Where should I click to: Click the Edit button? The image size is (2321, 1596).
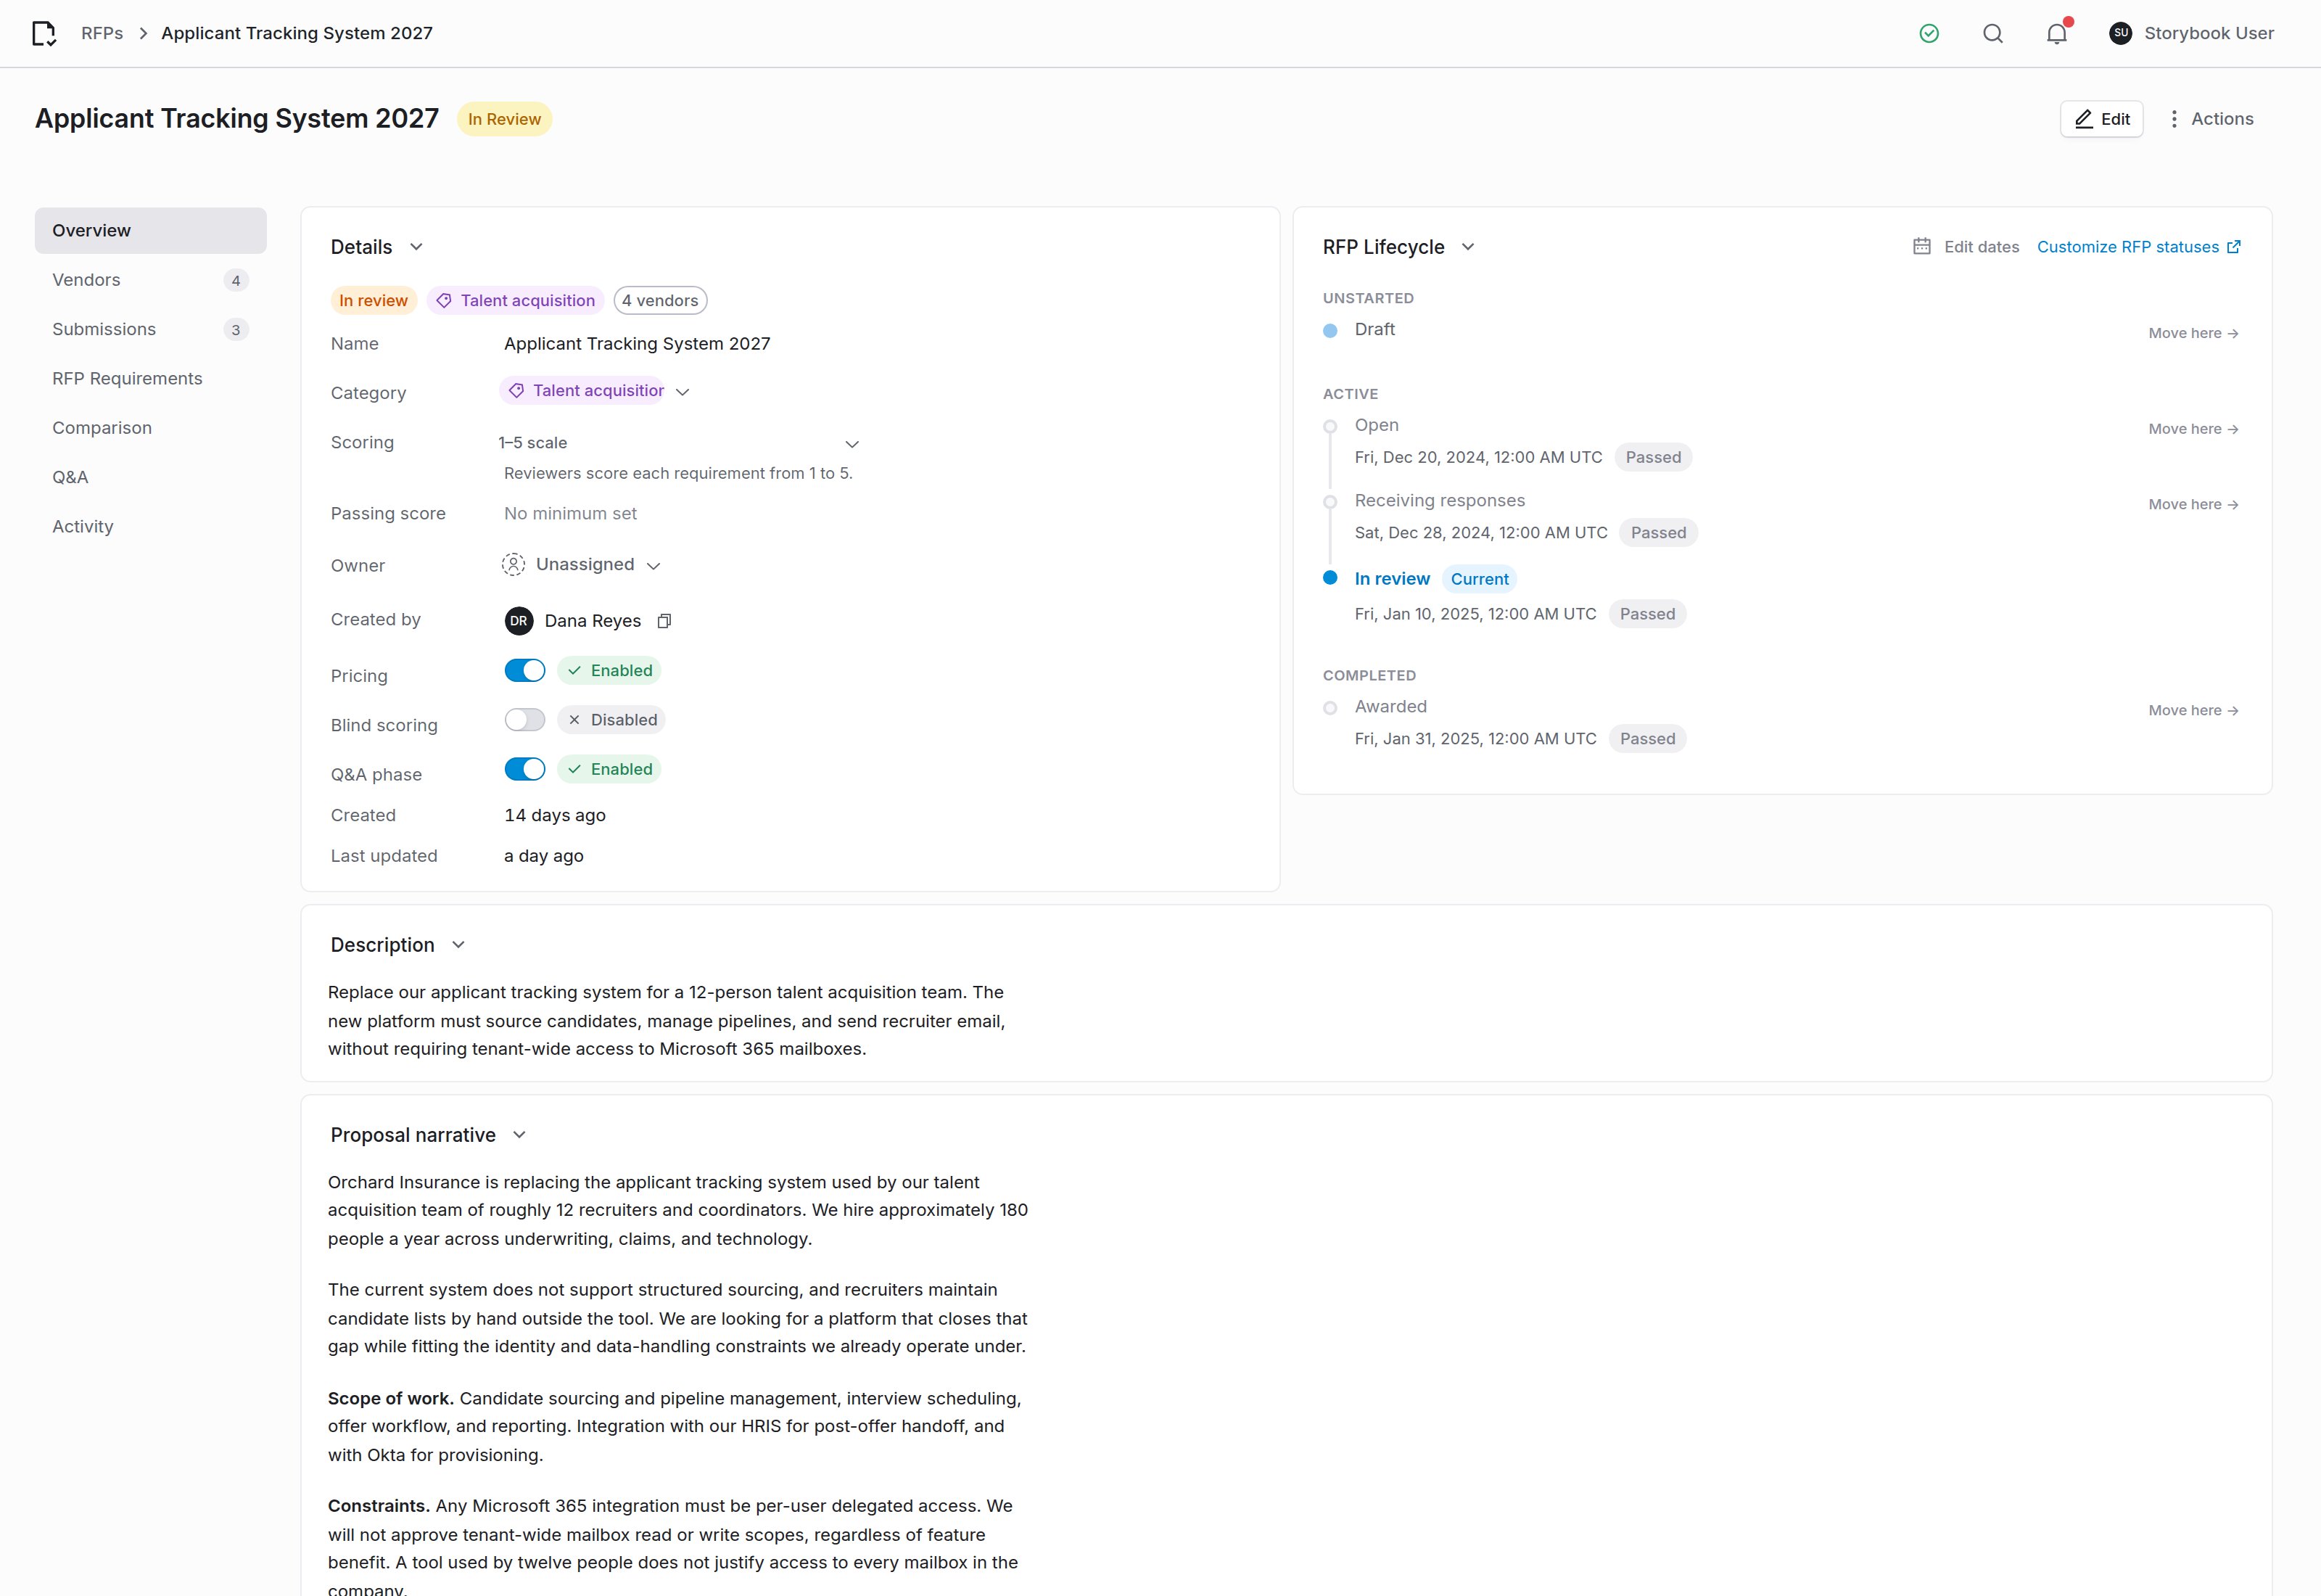click(x=2101, y=119)
